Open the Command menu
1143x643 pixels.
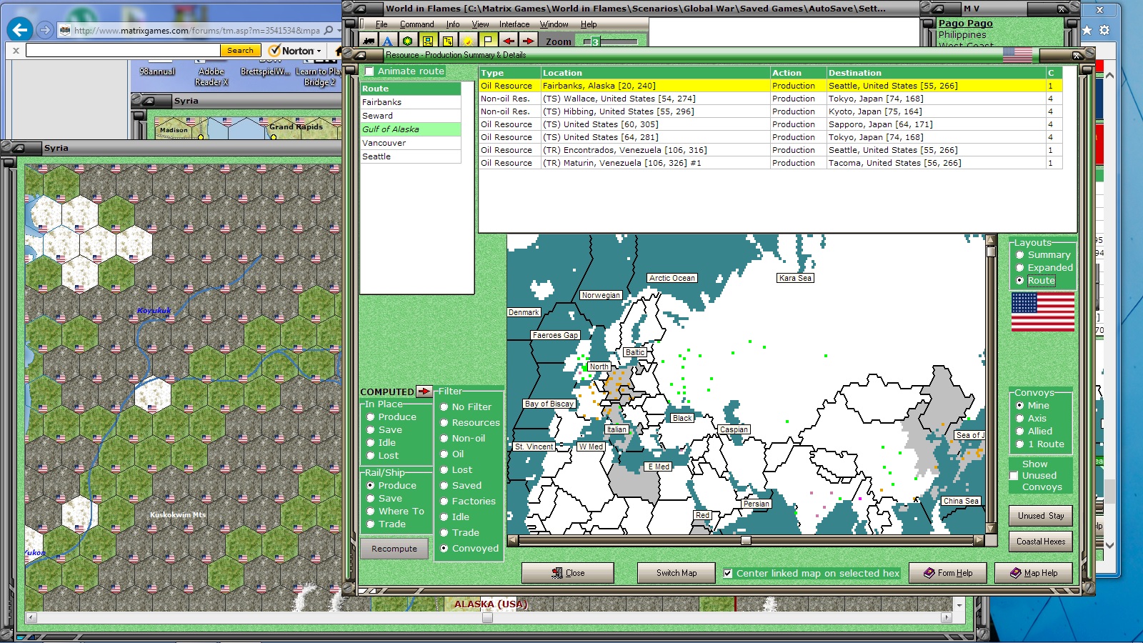[416, 24]
